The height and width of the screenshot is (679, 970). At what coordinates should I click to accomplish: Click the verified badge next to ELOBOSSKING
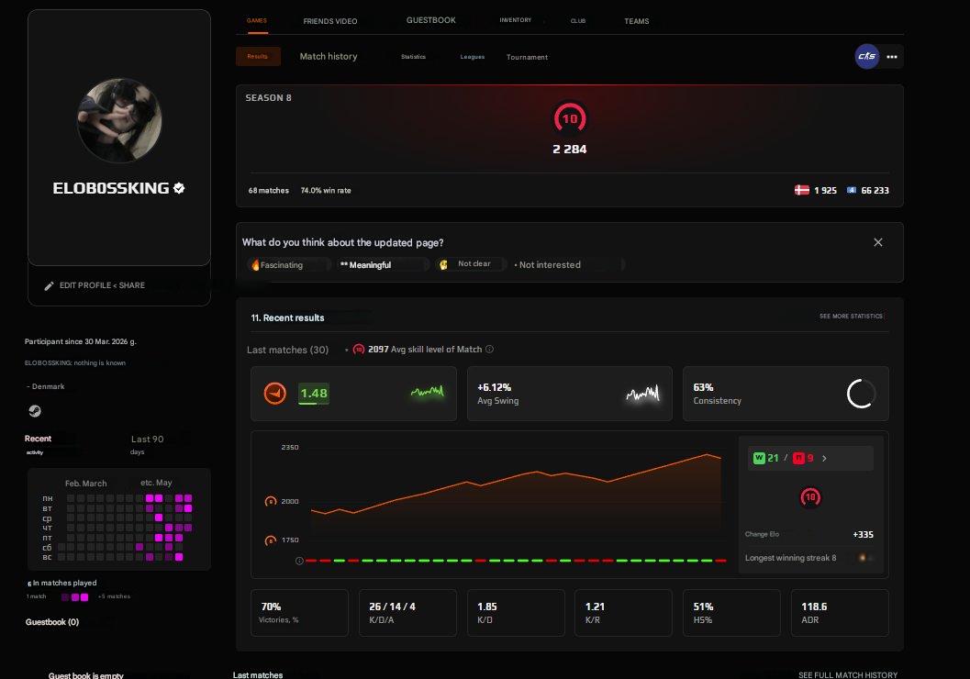point(179,188)
